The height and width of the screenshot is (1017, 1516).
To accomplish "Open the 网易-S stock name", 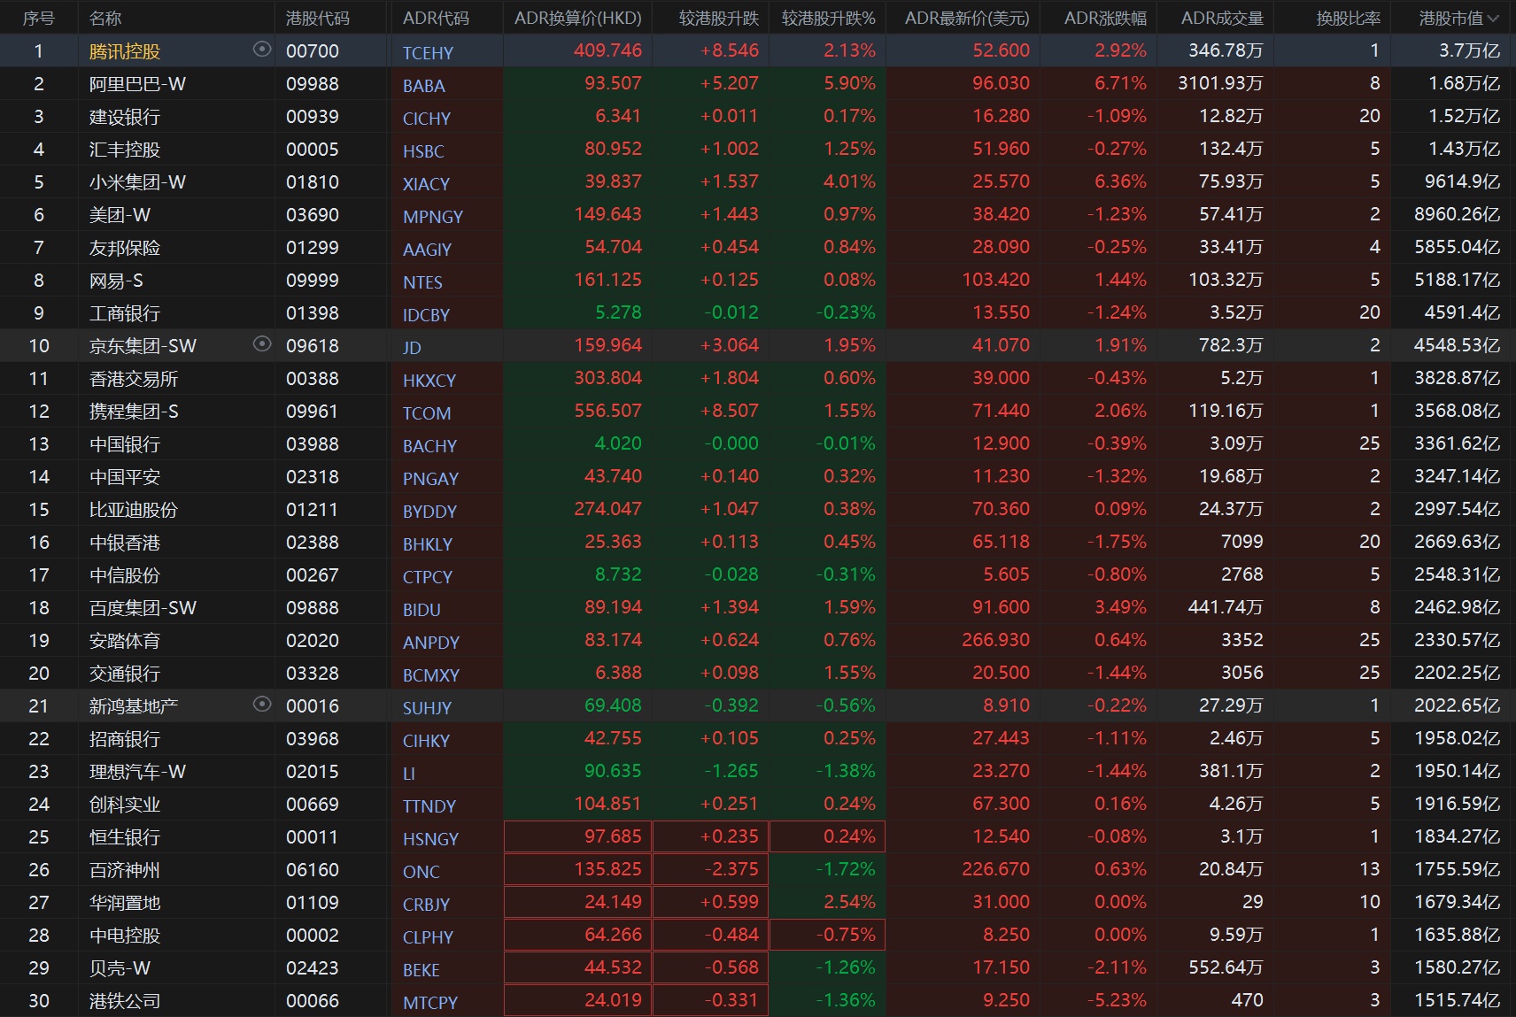I will pos(116,281).
